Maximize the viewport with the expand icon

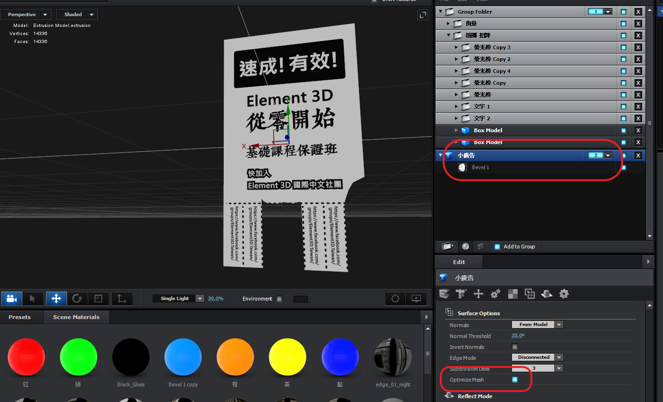click(x=423, y=15)
